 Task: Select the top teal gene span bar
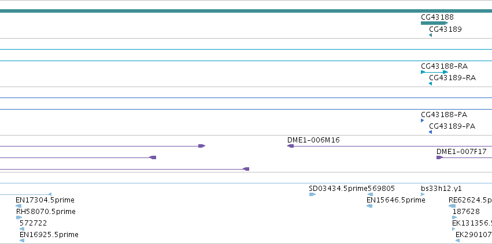pos(246,11)
